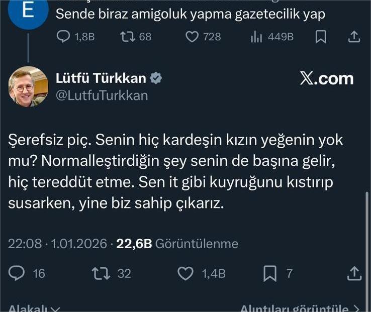This screenshot has height=312, width=371.
Task: Bookmark the top comment
Action: [321, 37]
